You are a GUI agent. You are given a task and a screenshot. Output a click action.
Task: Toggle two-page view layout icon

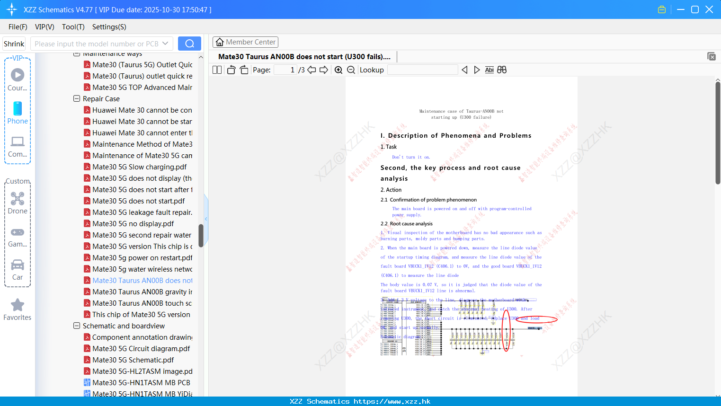[217, 70]
